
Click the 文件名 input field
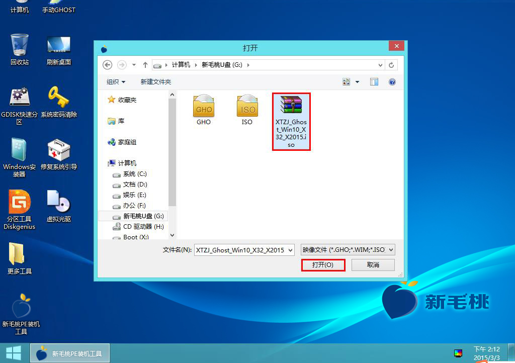pos(241,250)
